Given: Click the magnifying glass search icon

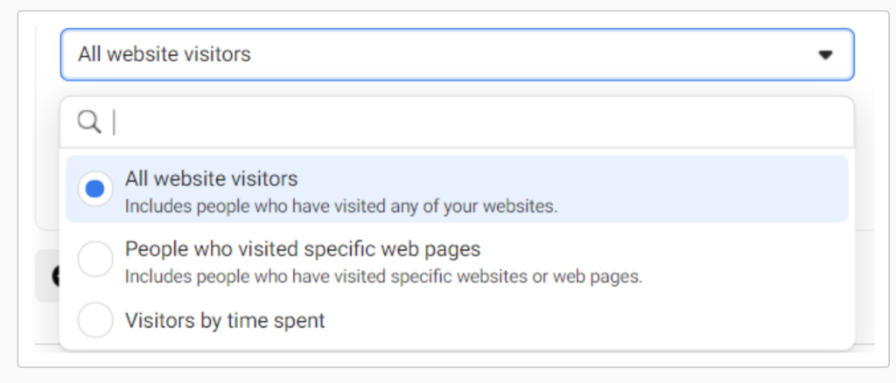Looking at the screenshot, I should tap(88, 122).
